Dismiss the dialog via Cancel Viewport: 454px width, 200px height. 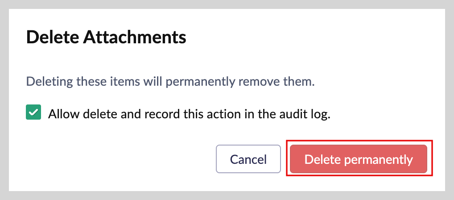(248, 159)
